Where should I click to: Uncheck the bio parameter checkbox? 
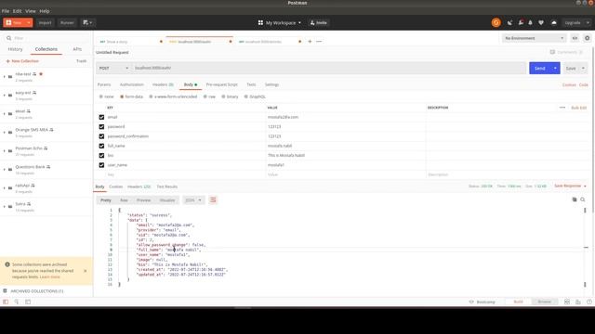click(x=101, y=156)
